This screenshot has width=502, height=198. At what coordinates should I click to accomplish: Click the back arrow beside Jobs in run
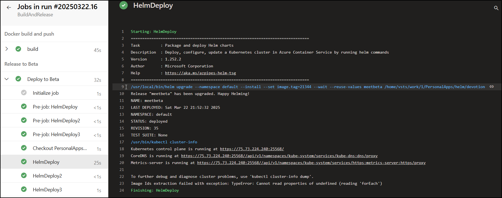click(x=9, y=7)
